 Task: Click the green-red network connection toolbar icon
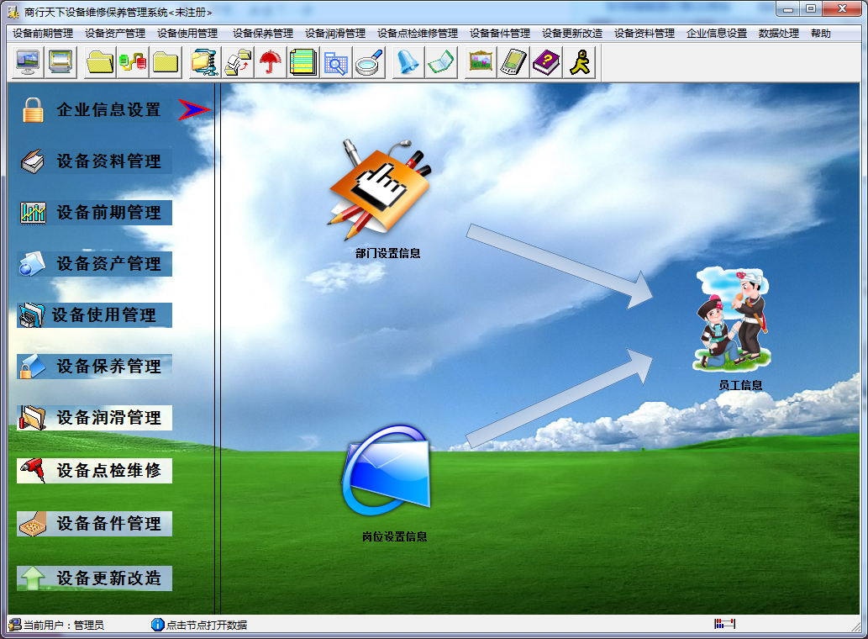[133, 62]
